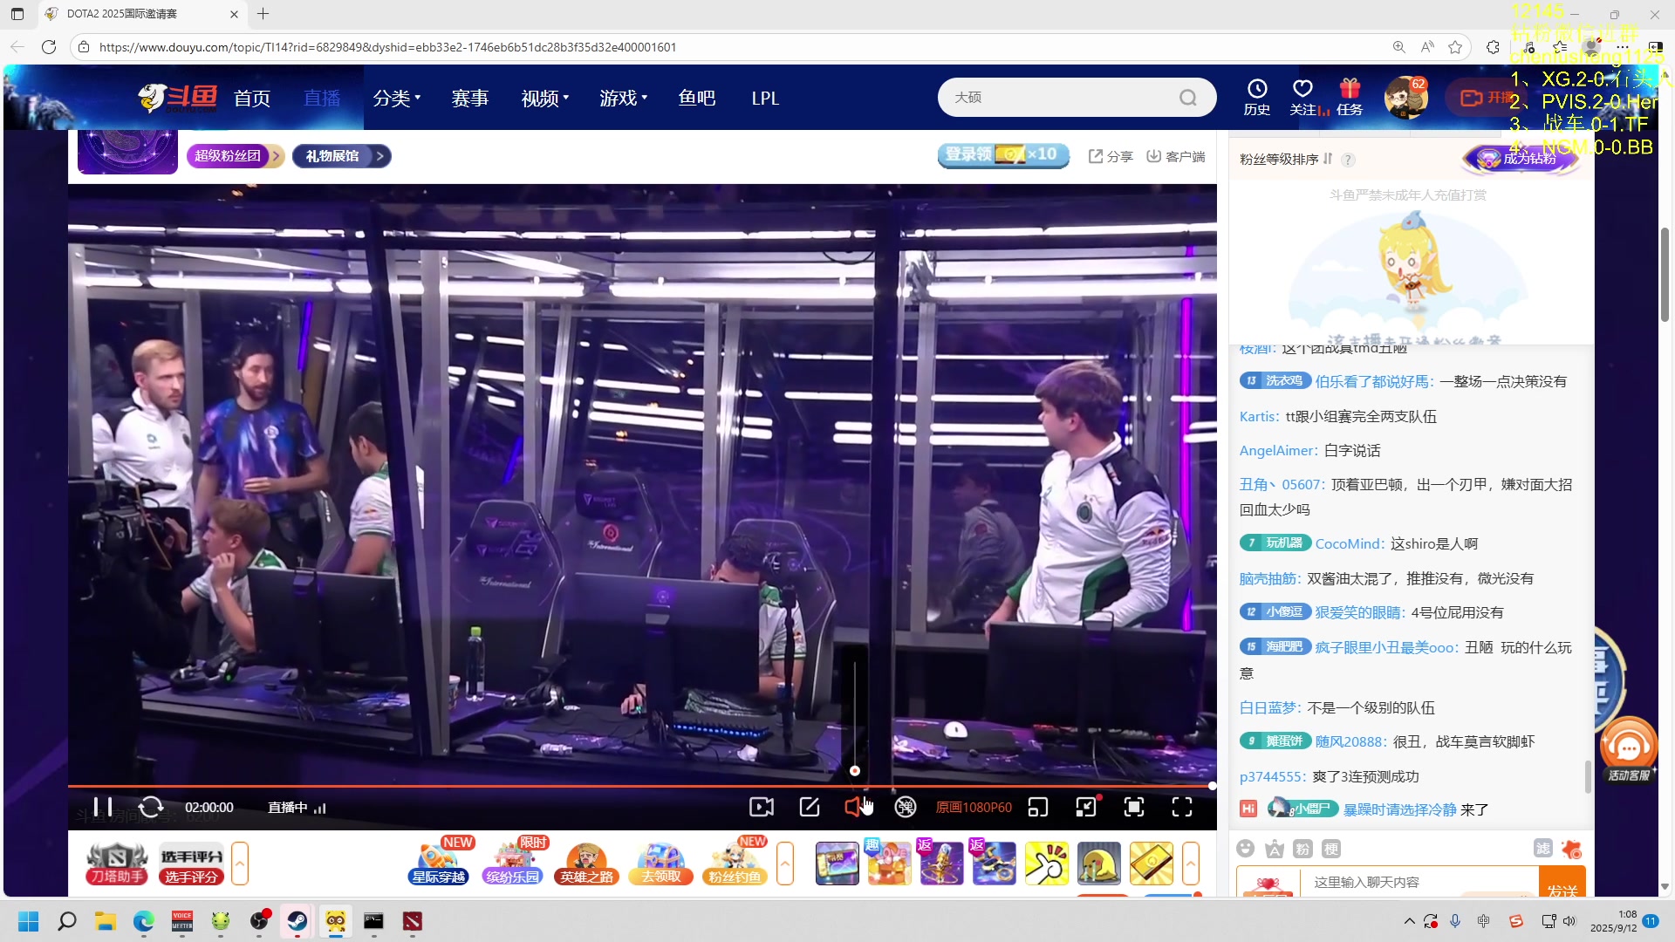This screenshot has height=942, width=1675.
Task: Click the 客户端 client download link
Action: (x=1176, y=156)
